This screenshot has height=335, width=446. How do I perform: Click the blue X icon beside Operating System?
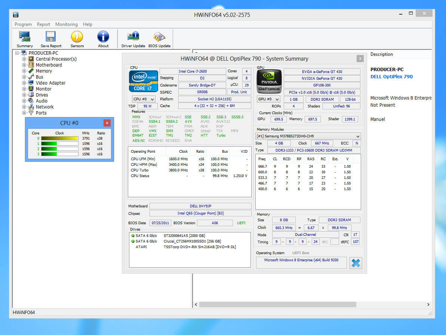pos(356,263)
